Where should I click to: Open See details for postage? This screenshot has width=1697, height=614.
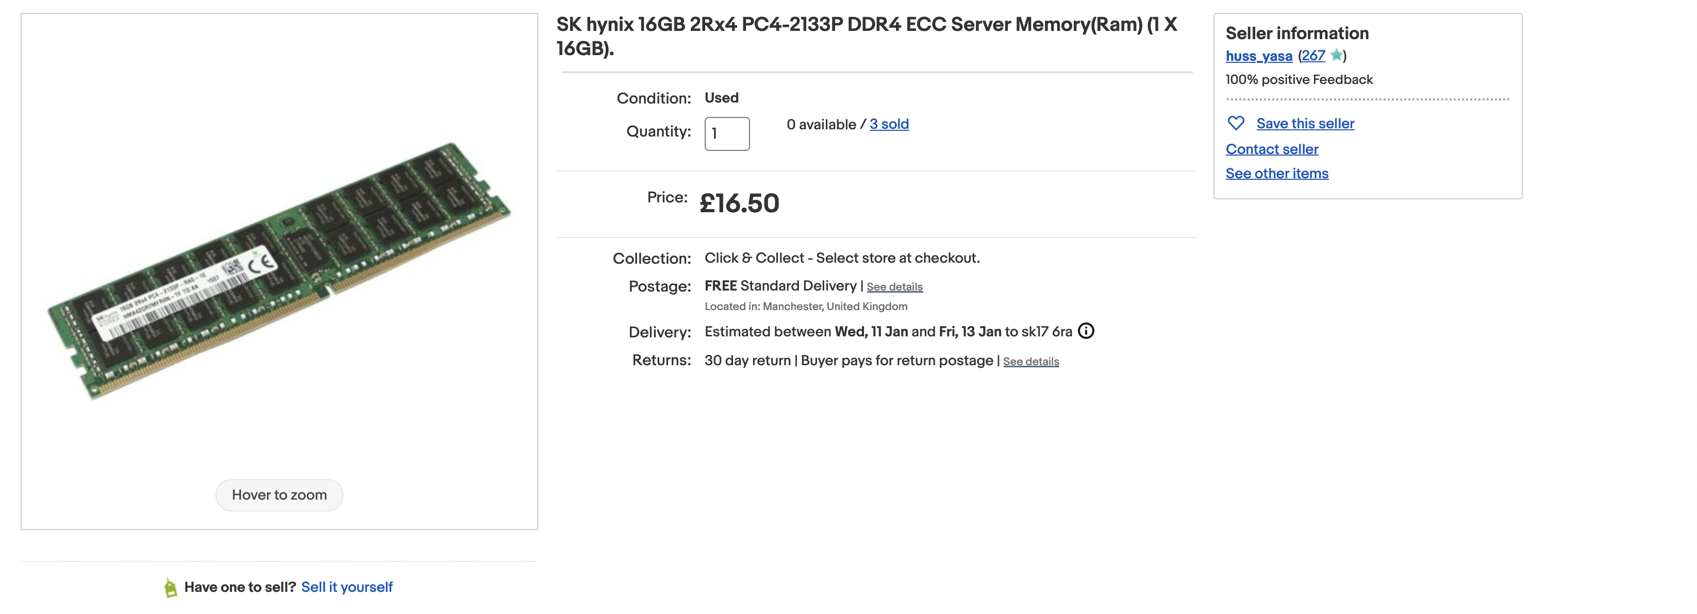pos(894,287)
